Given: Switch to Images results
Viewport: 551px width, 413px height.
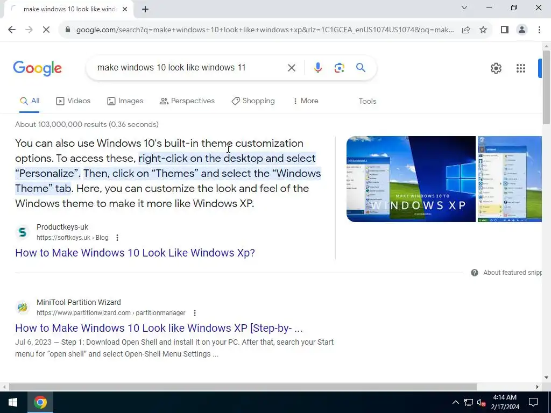Looking at the screenshot, I should coord(125,101).
